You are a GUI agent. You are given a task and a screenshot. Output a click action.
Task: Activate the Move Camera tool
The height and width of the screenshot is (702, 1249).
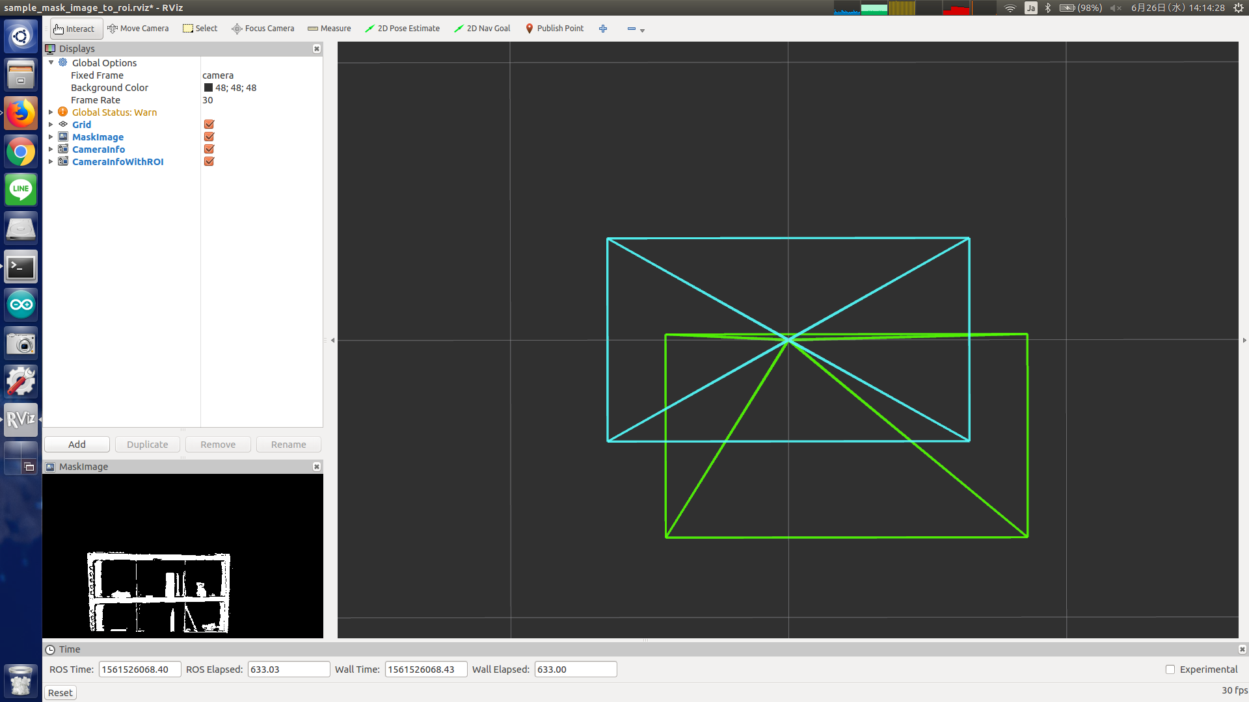tap(138, 29)
